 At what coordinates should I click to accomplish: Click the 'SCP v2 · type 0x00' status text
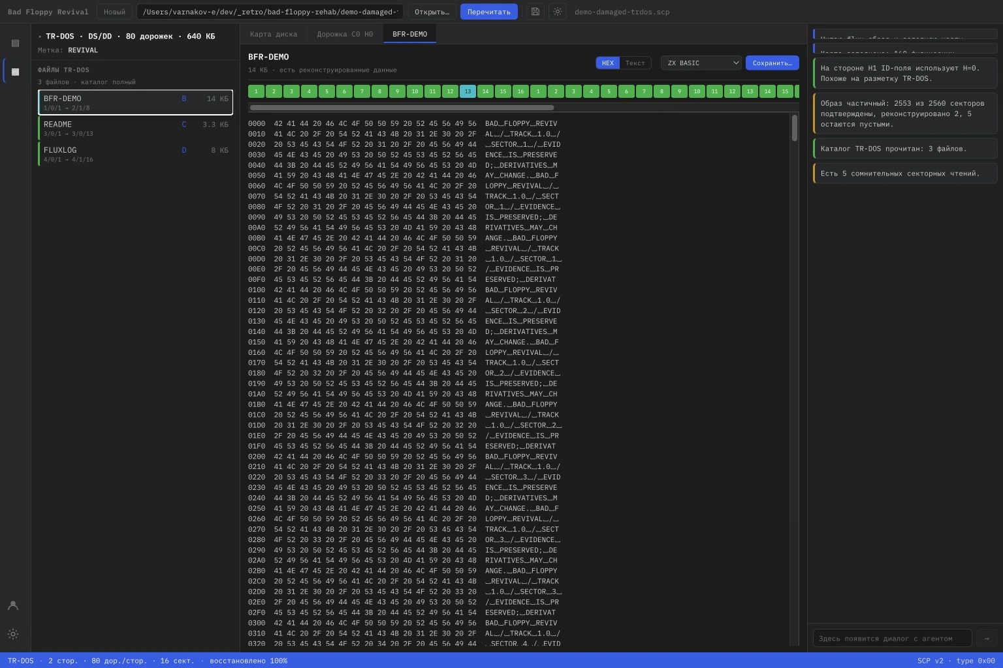point(956,661)
